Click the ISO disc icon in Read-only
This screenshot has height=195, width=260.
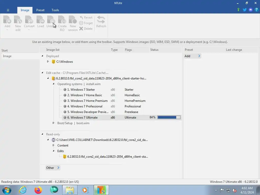coord(53,140)
